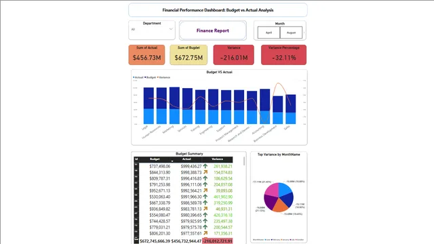Click sort arrow under Budget header
Screen dimensions: 434x244
172,161
